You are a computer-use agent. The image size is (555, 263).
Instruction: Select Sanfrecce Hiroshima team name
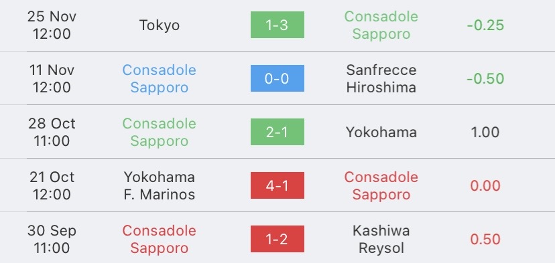pyautogui.click(x=381, y=78)
